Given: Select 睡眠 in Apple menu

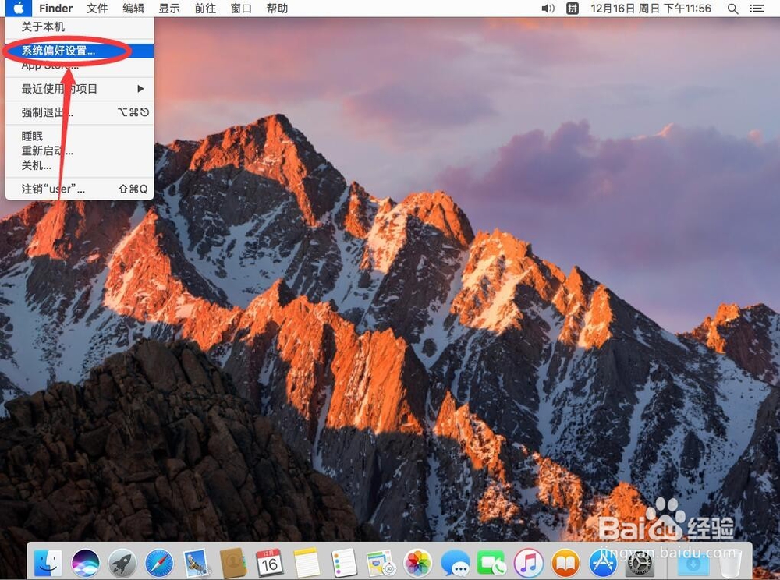Looking at the screenshot, I should tap(80, 136).
